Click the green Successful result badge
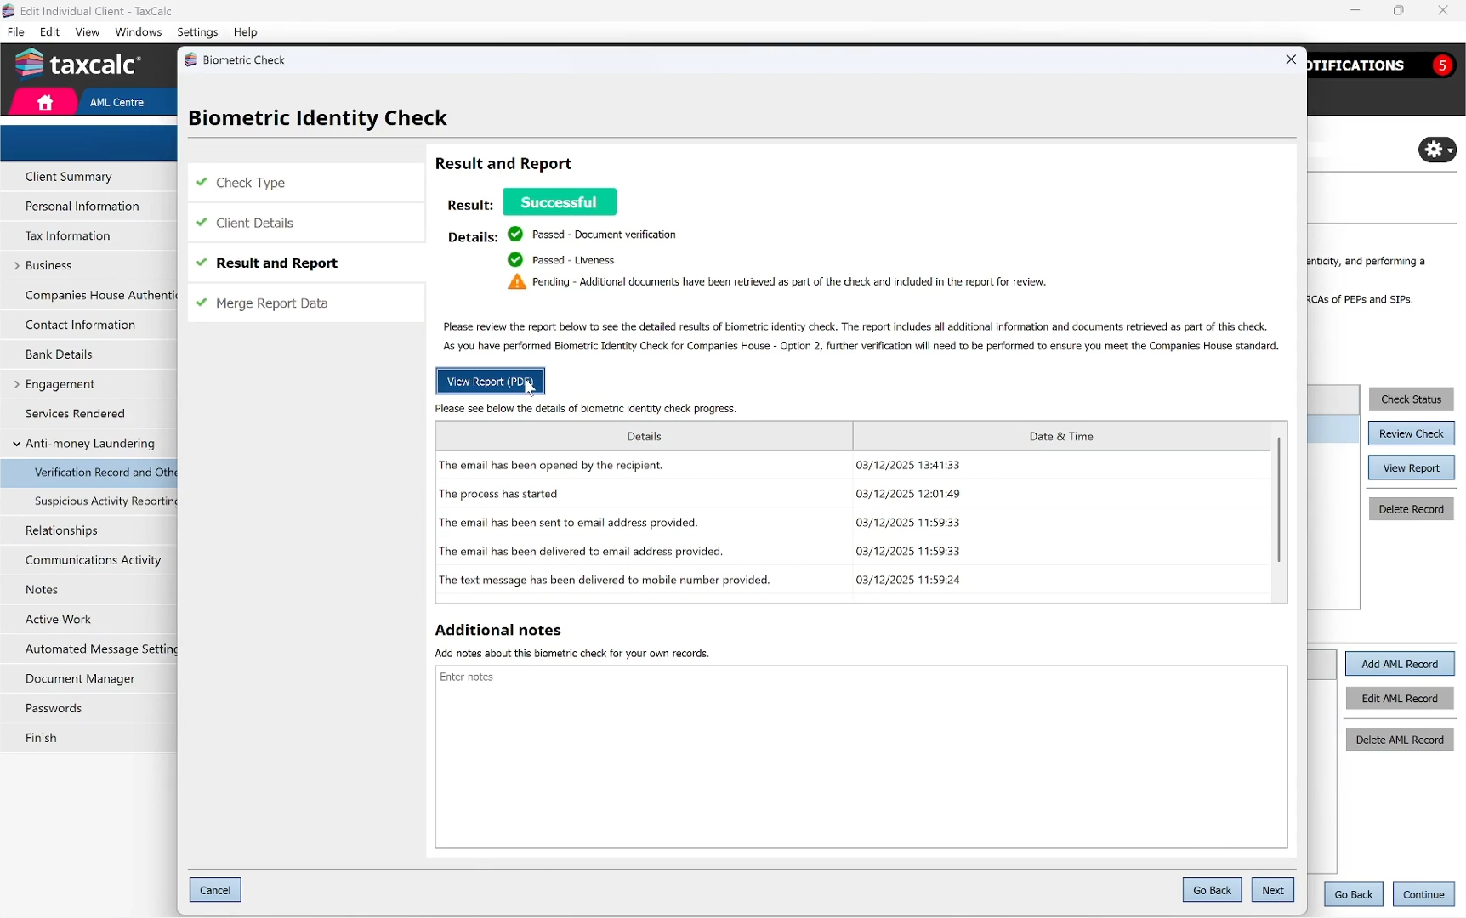Viewport: 1466px width, 918px height. [560, 202]
